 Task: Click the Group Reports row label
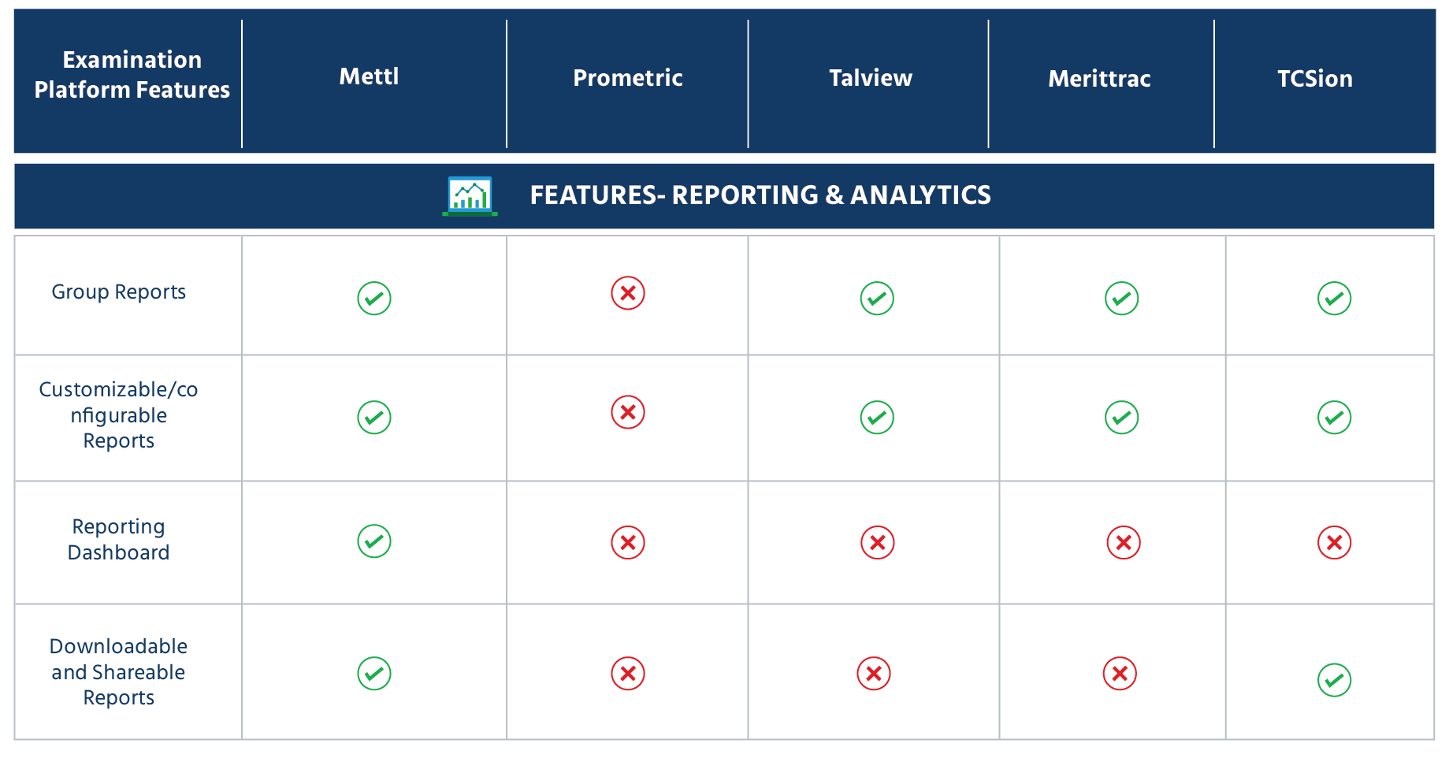click(119, 292)
